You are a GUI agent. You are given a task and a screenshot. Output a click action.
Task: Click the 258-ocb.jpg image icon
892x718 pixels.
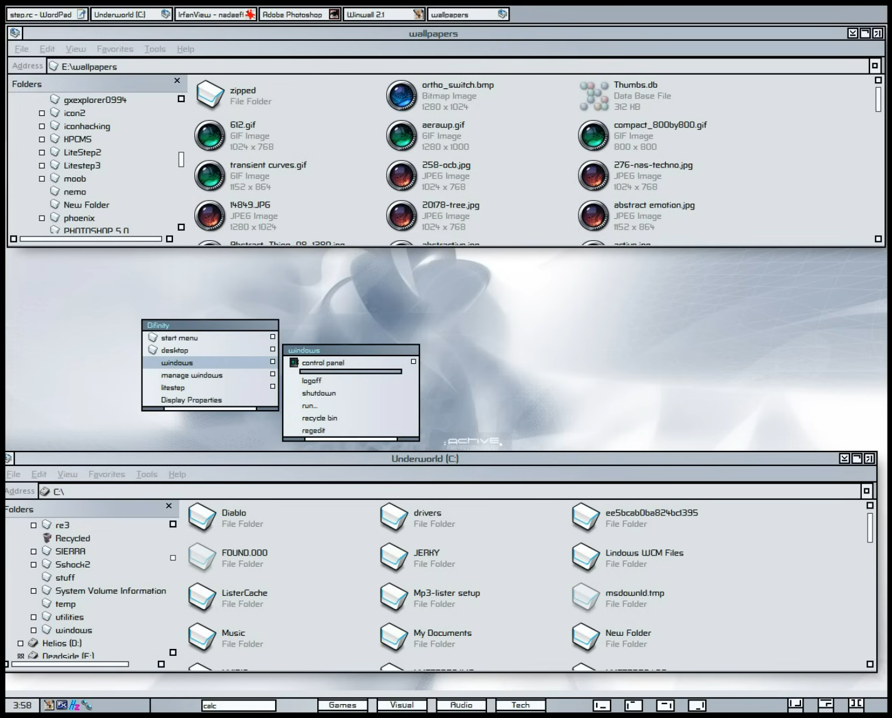[402, 176]
